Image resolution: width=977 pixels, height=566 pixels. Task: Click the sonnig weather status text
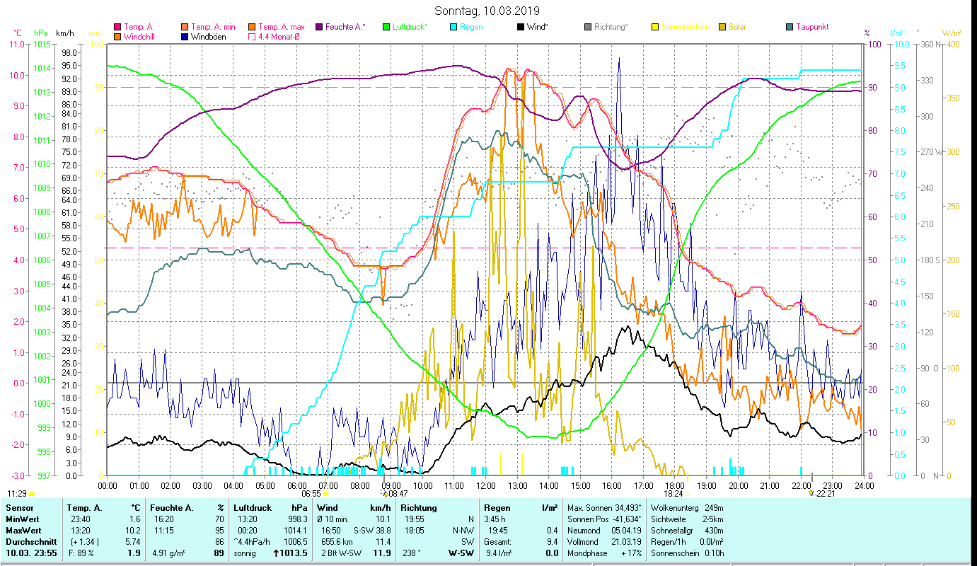click(245, 553)
